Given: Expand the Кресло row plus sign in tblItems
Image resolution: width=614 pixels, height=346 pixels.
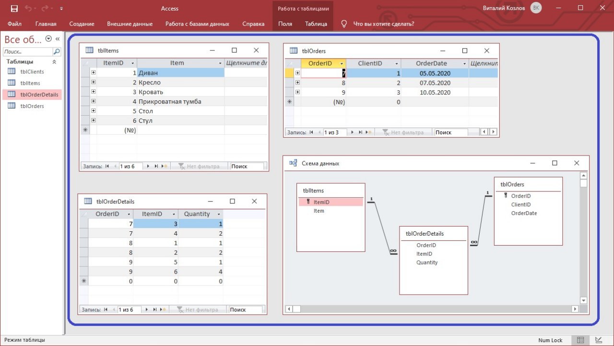Looking at the screenshot, I should click(x=93, y=82).
